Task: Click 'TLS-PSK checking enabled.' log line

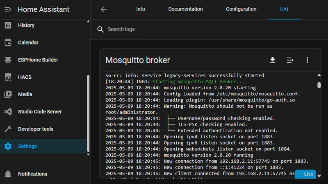Action: click(x=176, y=124)
